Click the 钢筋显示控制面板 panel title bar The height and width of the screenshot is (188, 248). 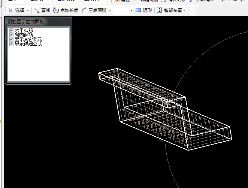(x=39, y=22)
